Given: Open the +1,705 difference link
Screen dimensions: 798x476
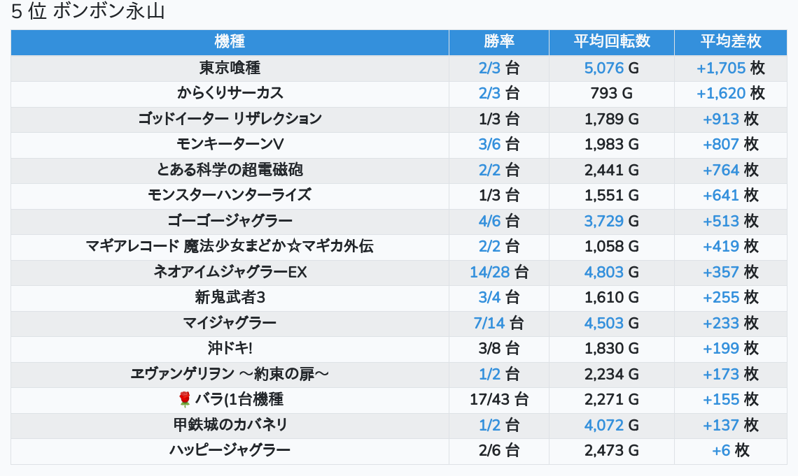Looking at the screenshot, I should pos(720,68).
